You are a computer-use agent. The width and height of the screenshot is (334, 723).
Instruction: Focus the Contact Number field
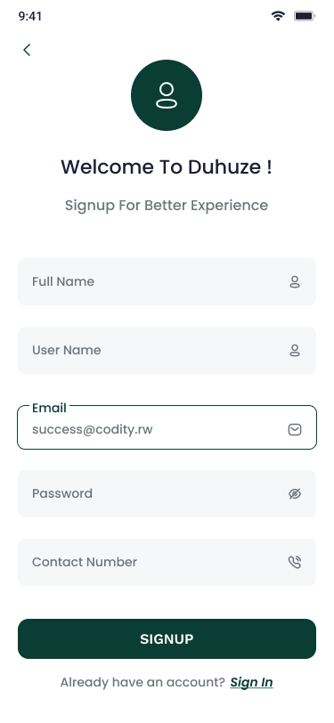pyautogui.click(x=167, y=562)
